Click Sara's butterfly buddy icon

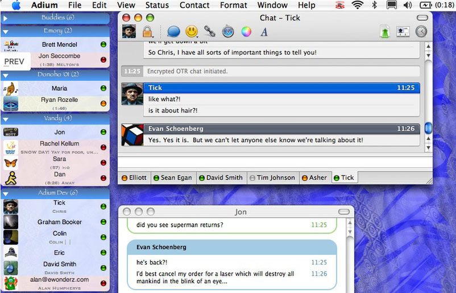(11, 163)
